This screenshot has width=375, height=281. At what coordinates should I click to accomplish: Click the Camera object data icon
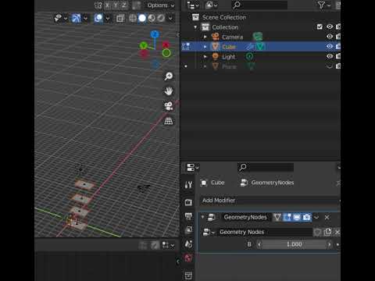(257, 37)
